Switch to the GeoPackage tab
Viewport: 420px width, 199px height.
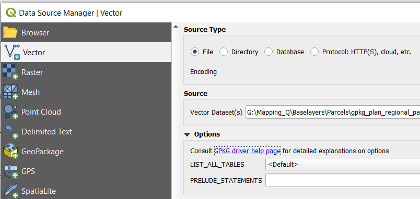coord(86,152)
